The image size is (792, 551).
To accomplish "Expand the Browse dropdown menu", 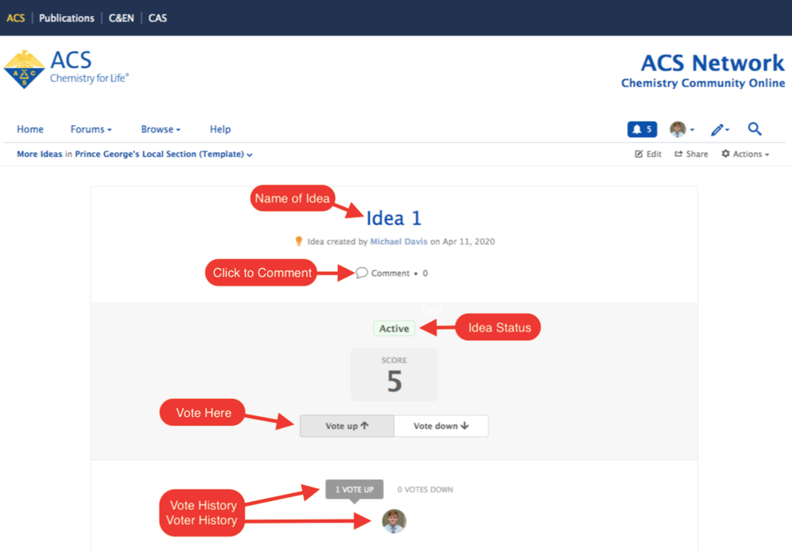I will [160, 129].
